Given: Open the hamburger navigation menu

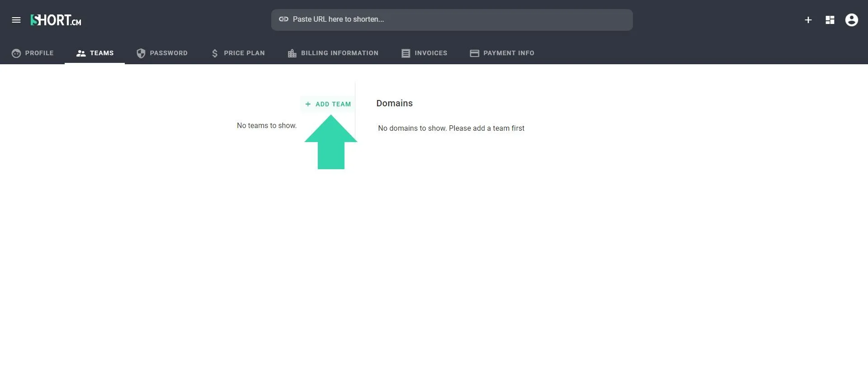Looking at the screenshot, I should pos(16,20).
